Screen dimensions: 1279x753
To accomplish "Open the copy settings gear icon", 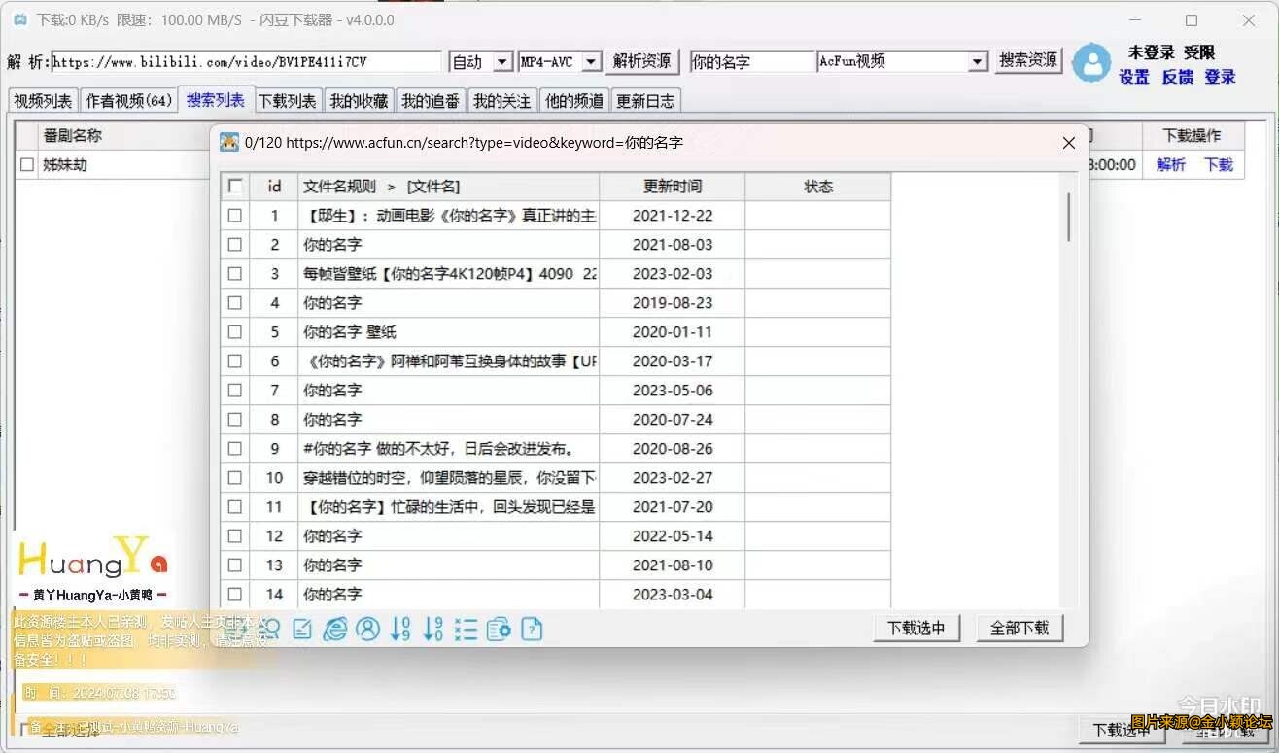I will pyautogui.click(x=500, y=630).
